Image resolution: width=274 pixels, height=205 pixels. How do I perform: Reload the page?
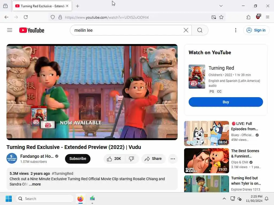[26, 17]
